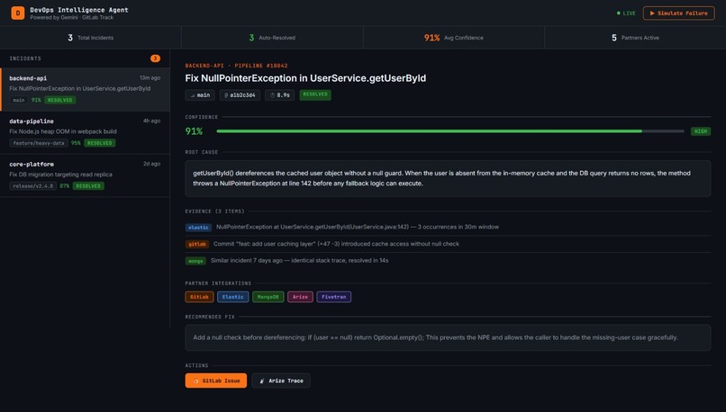Click the root cause description box
The width and height of the screenshot is (726, 412).
coord(448,178)
